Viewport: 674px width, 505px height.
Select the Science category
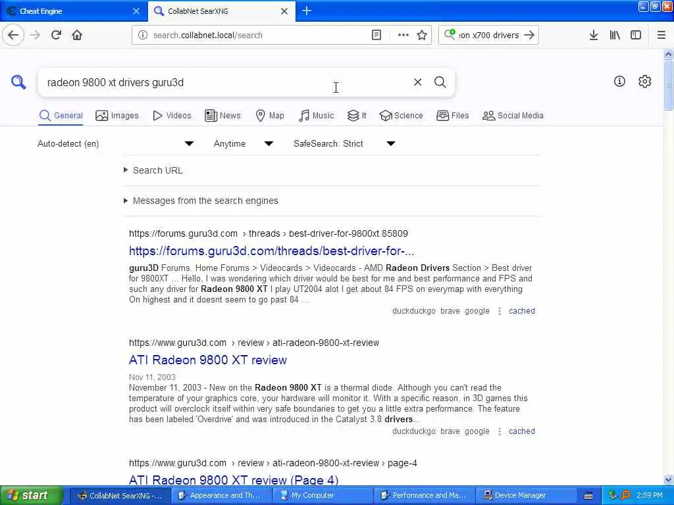click(401, 116)
